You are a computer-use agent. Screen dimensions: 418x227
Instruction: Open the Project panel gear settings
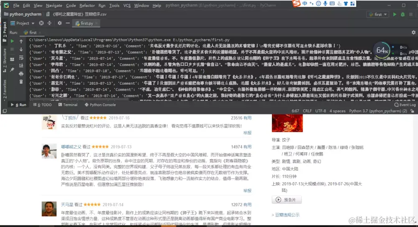(59, 23)
